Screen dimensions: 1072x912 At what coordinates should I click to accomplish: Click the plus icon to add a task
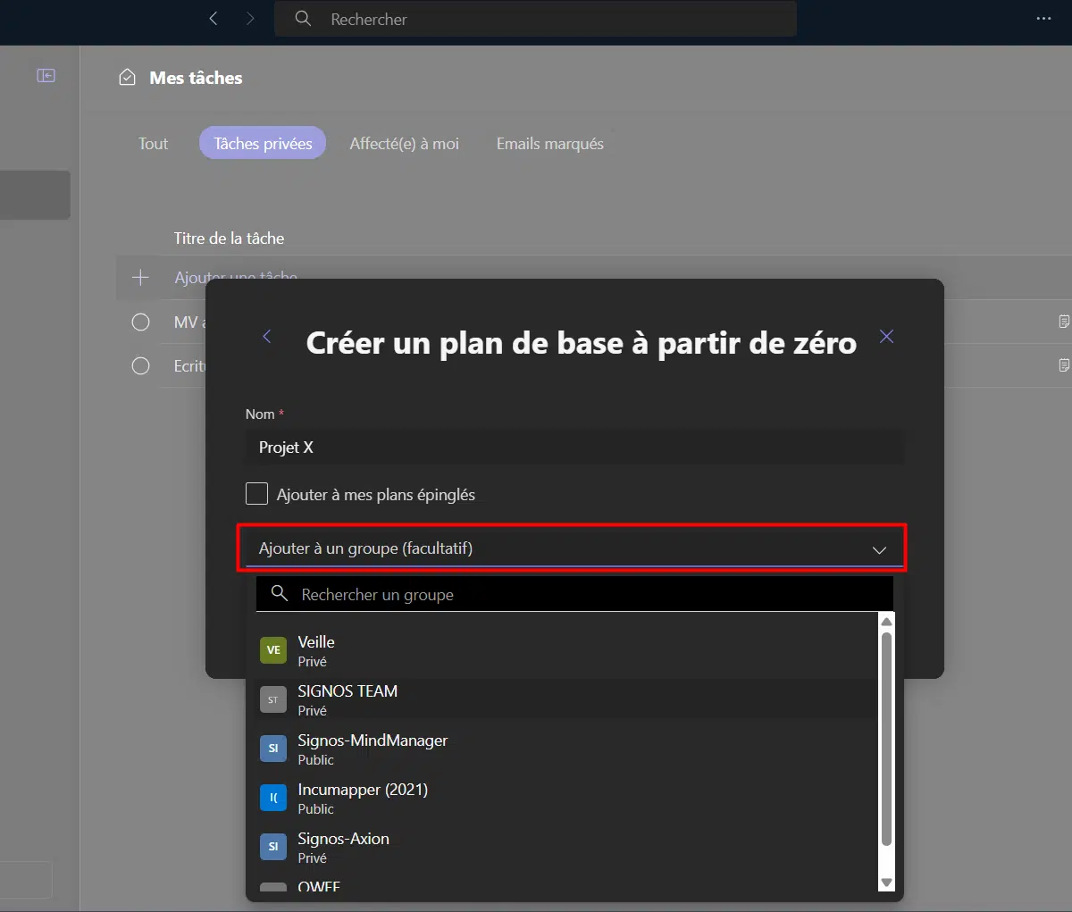(x=140, y=278)
